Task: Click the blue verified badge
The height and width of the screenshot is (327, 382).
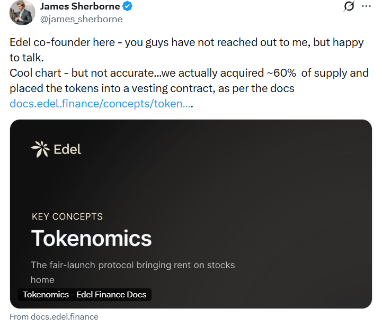Action: pos(128,7)
